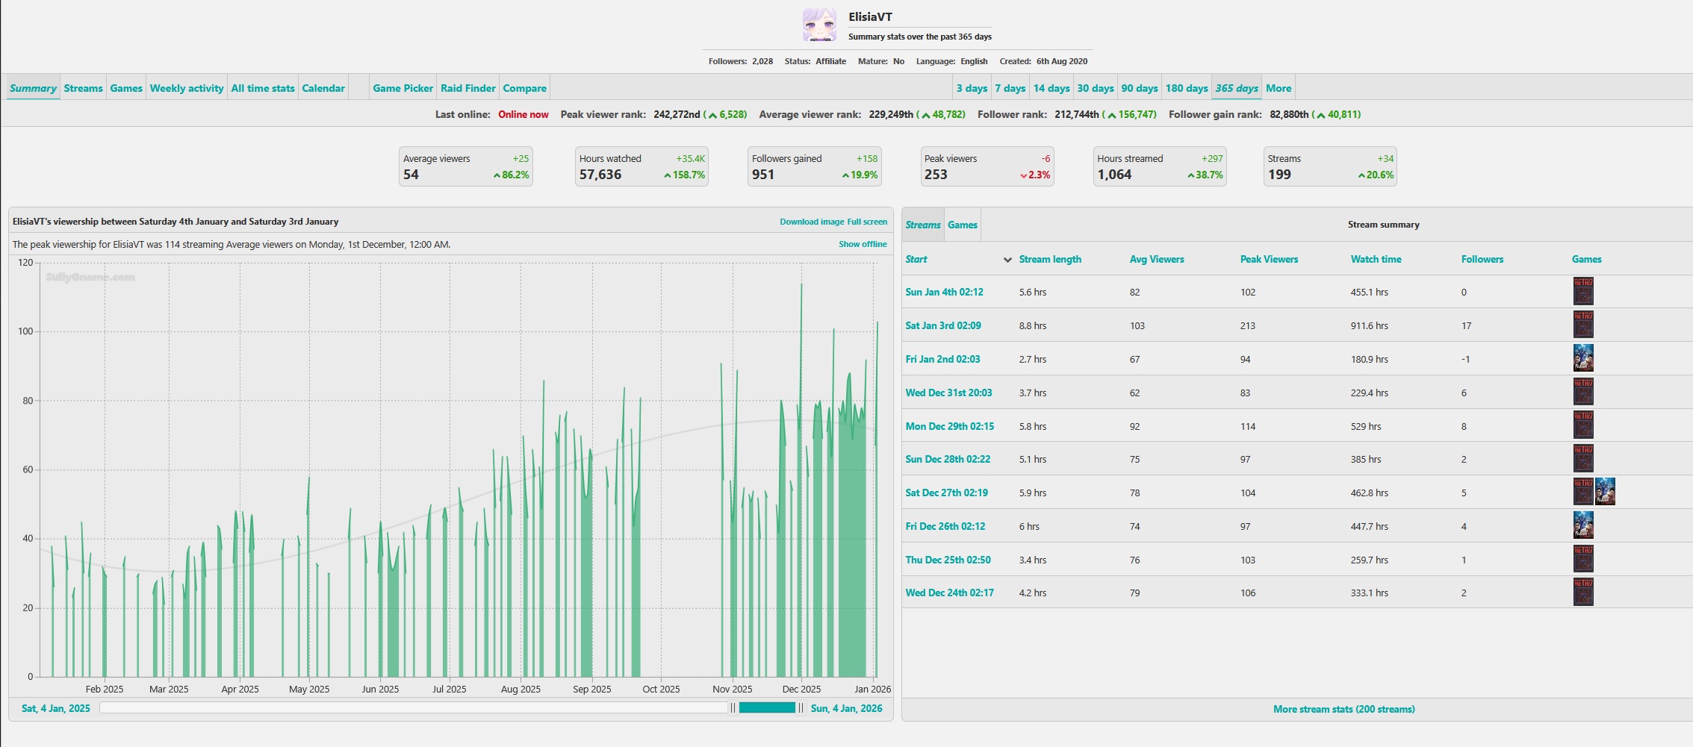Screen dimensions: 1693x747
Task: Sort table by Avg Viewers column
Action: pyautogui.click(x=1157, y=260)
